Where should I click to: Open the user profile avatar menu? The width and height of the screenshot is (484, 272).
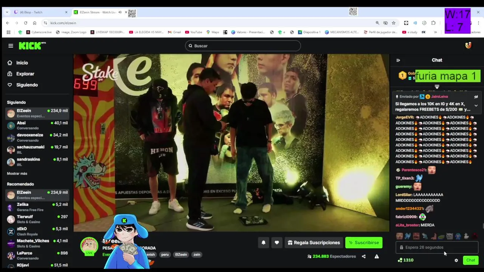point(468,45)
